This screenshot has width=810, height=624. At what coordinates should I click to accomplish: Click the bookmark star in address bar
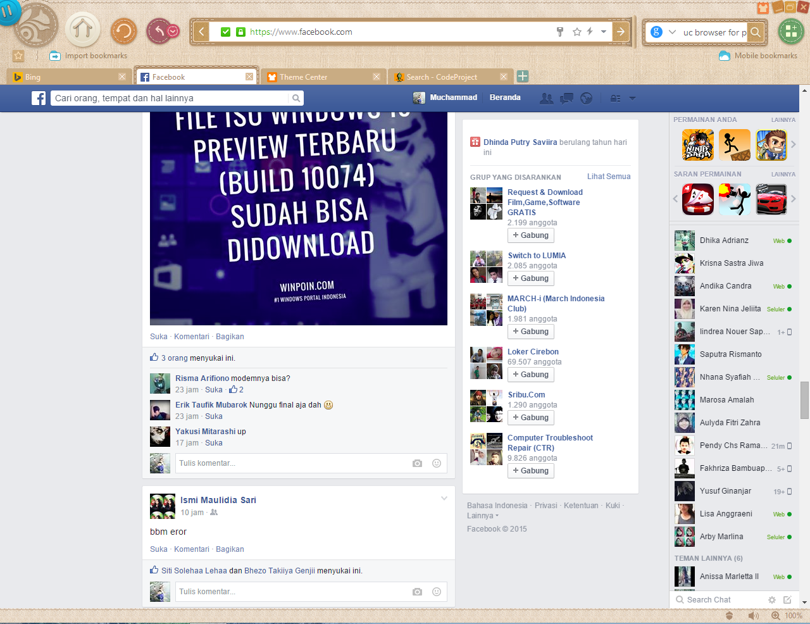pyautogui.click(x=576, y=32)
